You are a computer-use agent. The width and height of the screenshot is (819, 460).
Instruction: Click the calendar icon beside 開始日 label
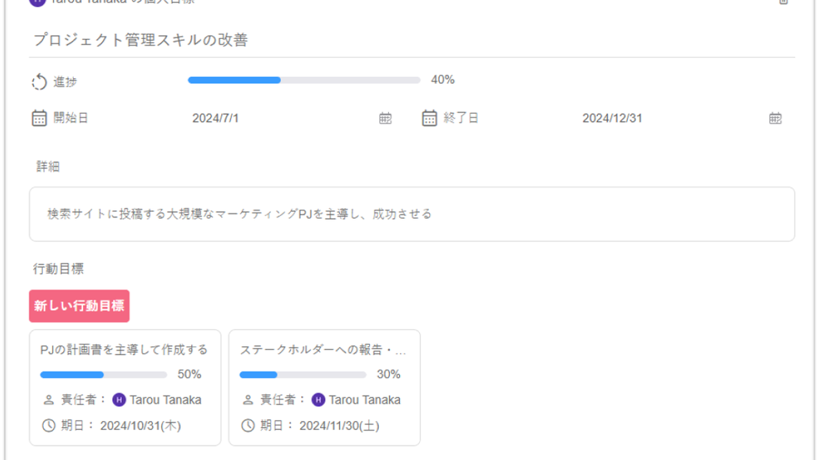coord(40,118)
